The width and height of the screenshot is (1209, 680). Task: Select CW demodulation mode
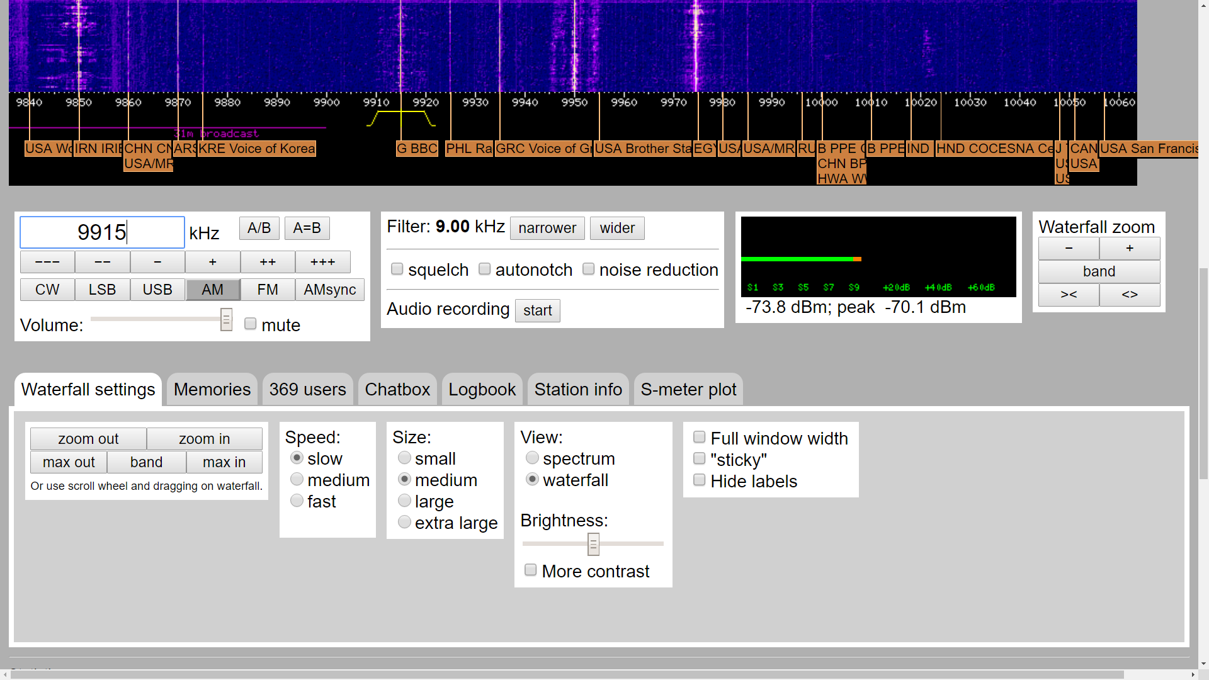(47, 290)
